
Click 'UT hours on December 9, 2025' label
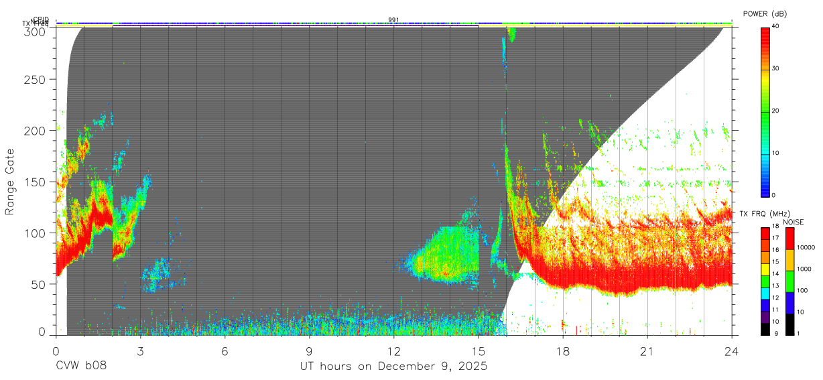pos(393,367)
